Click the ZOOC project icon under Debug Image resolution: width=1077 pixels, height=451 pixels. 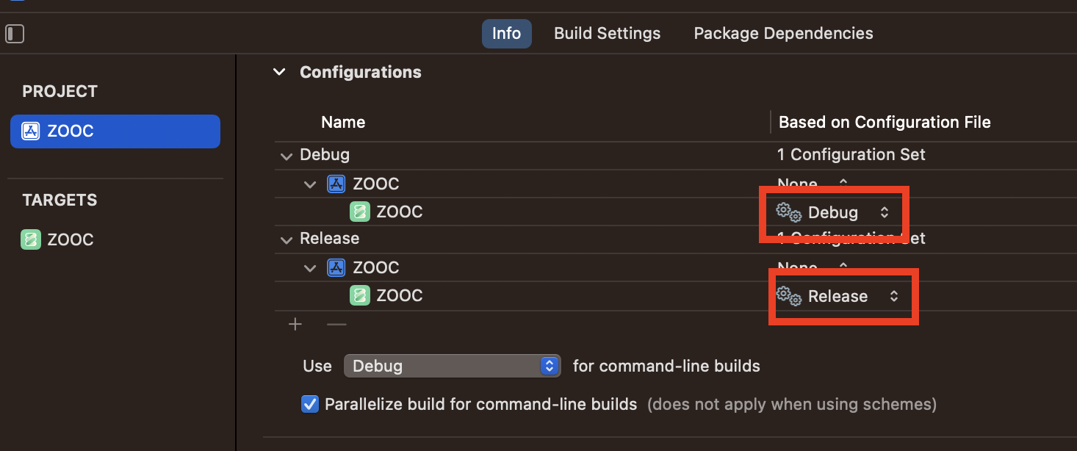pyautogui.click(x=336, y=184)
